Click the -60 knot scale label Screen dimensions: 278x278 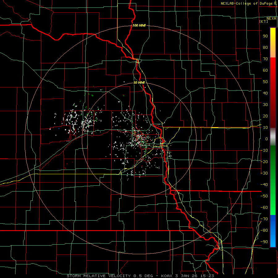264,208
